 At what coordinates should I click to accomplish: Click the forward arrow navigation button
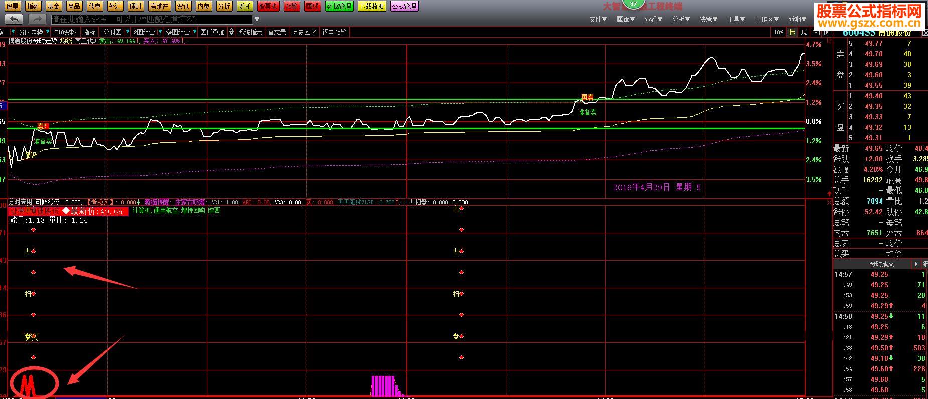coord(37,19)
